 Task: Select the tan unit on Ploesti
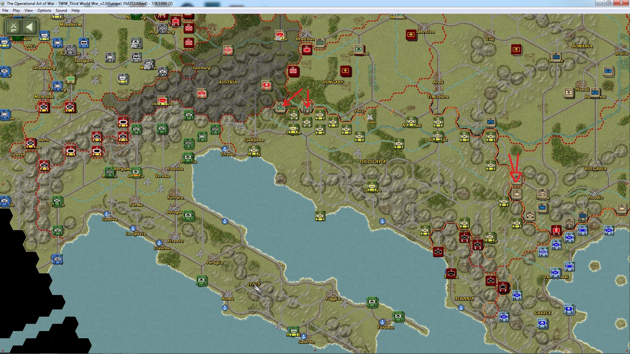(569, 93)
